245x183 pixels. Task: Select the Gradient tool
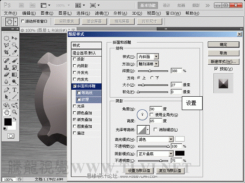pos(14,74)
